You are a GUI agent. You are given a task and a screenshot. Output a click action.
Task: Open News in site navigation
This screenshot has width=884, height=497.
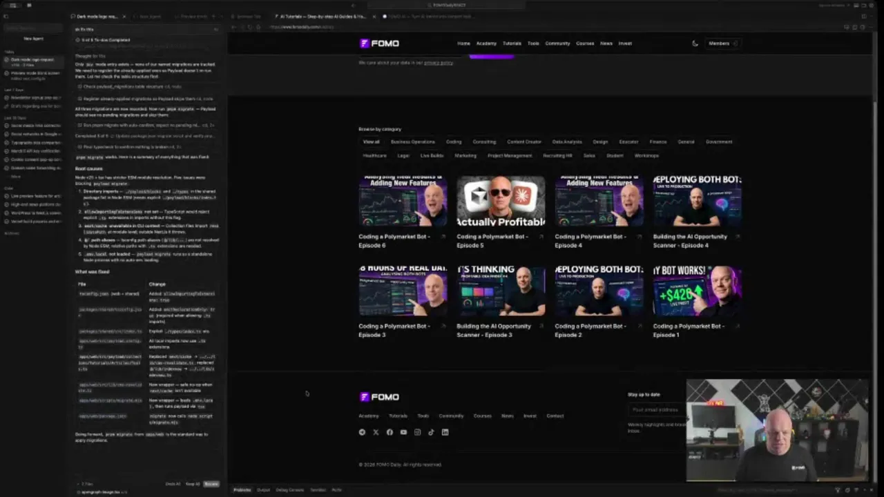click(606, 43)
